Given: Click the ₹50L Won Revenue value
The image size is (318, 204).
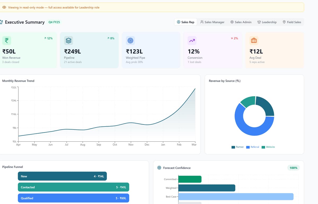Looking at the screenshot, I should [9, 51].
